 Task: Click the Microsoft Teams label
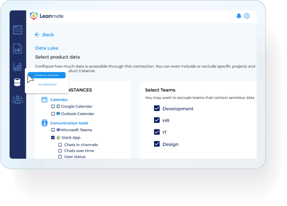pos(77,130)
